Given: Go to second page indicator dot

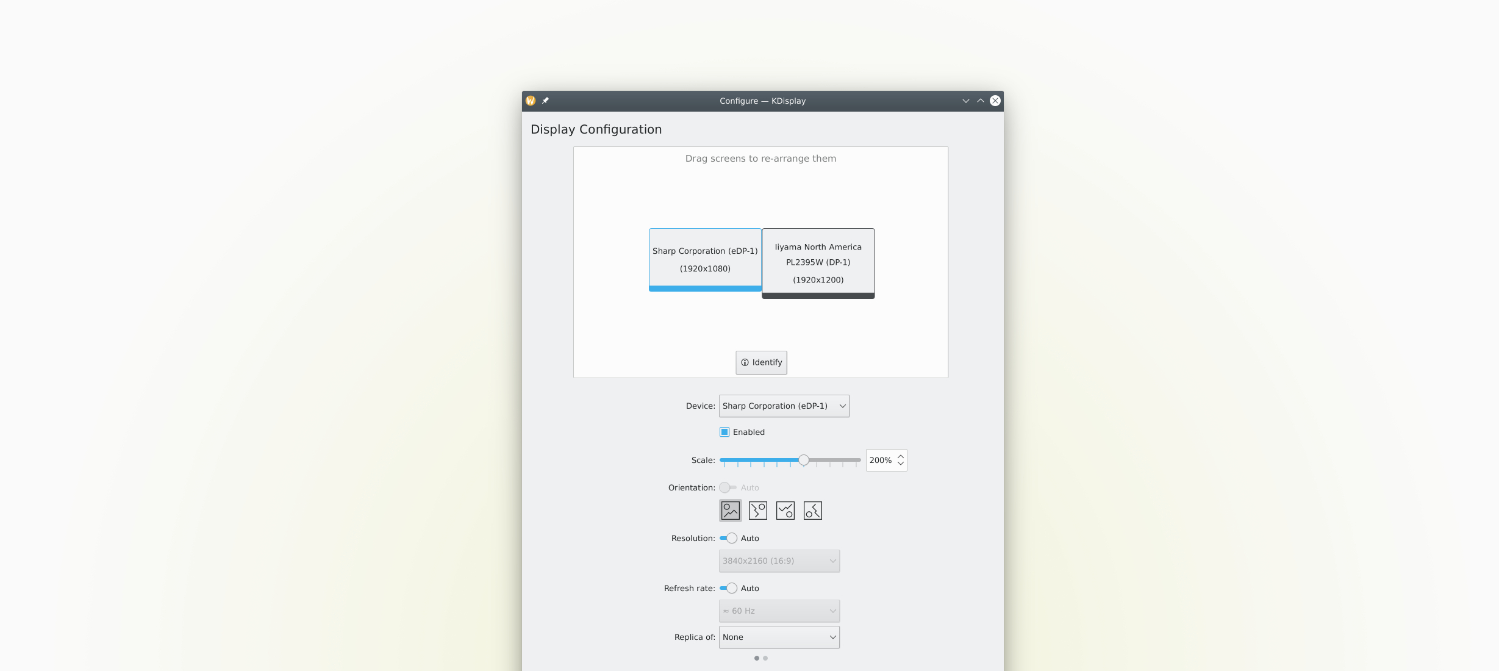Looking at the screenshot, I should pos(765,658).
